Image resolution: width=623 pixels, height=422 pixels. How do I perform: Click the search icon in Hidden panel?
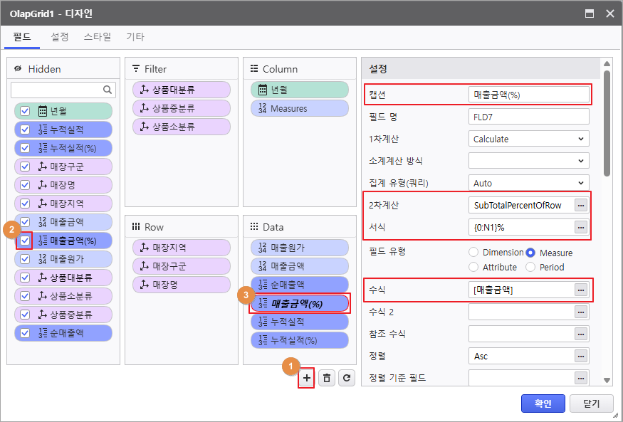coord(108,90)
